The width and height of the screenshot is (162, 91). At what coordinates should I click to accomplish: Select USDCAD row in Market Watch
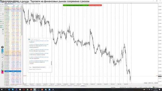(x=13, y=18)
